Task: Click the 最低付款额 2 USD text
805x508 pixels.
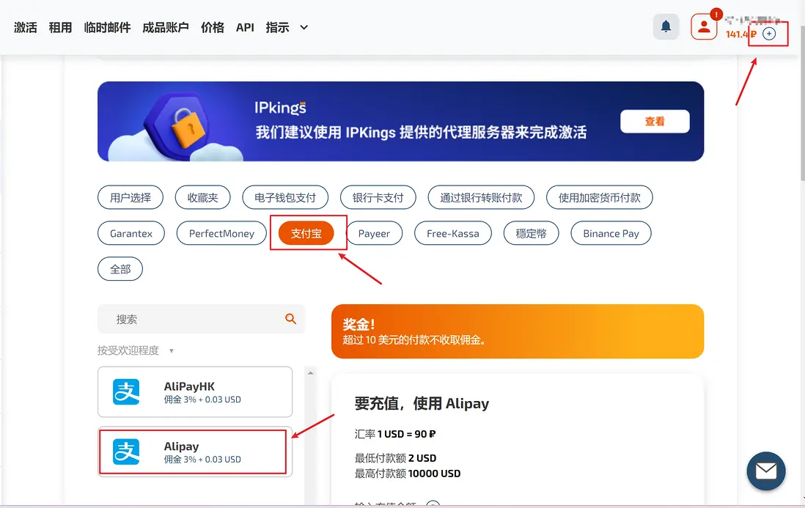Action: click(x=395, y=457)
